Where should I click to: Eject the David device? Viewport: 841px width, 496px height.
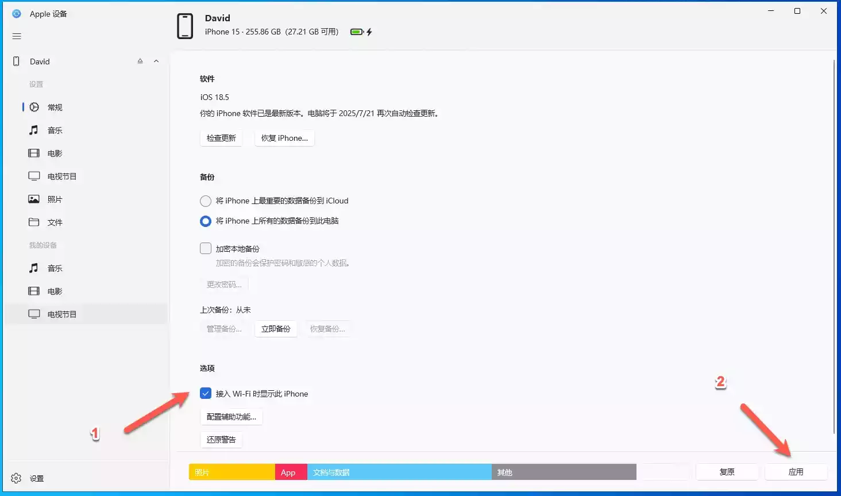tap(140, 61)
